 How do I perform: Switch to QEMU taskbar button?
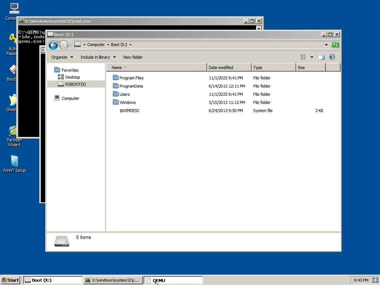(173, 281)
